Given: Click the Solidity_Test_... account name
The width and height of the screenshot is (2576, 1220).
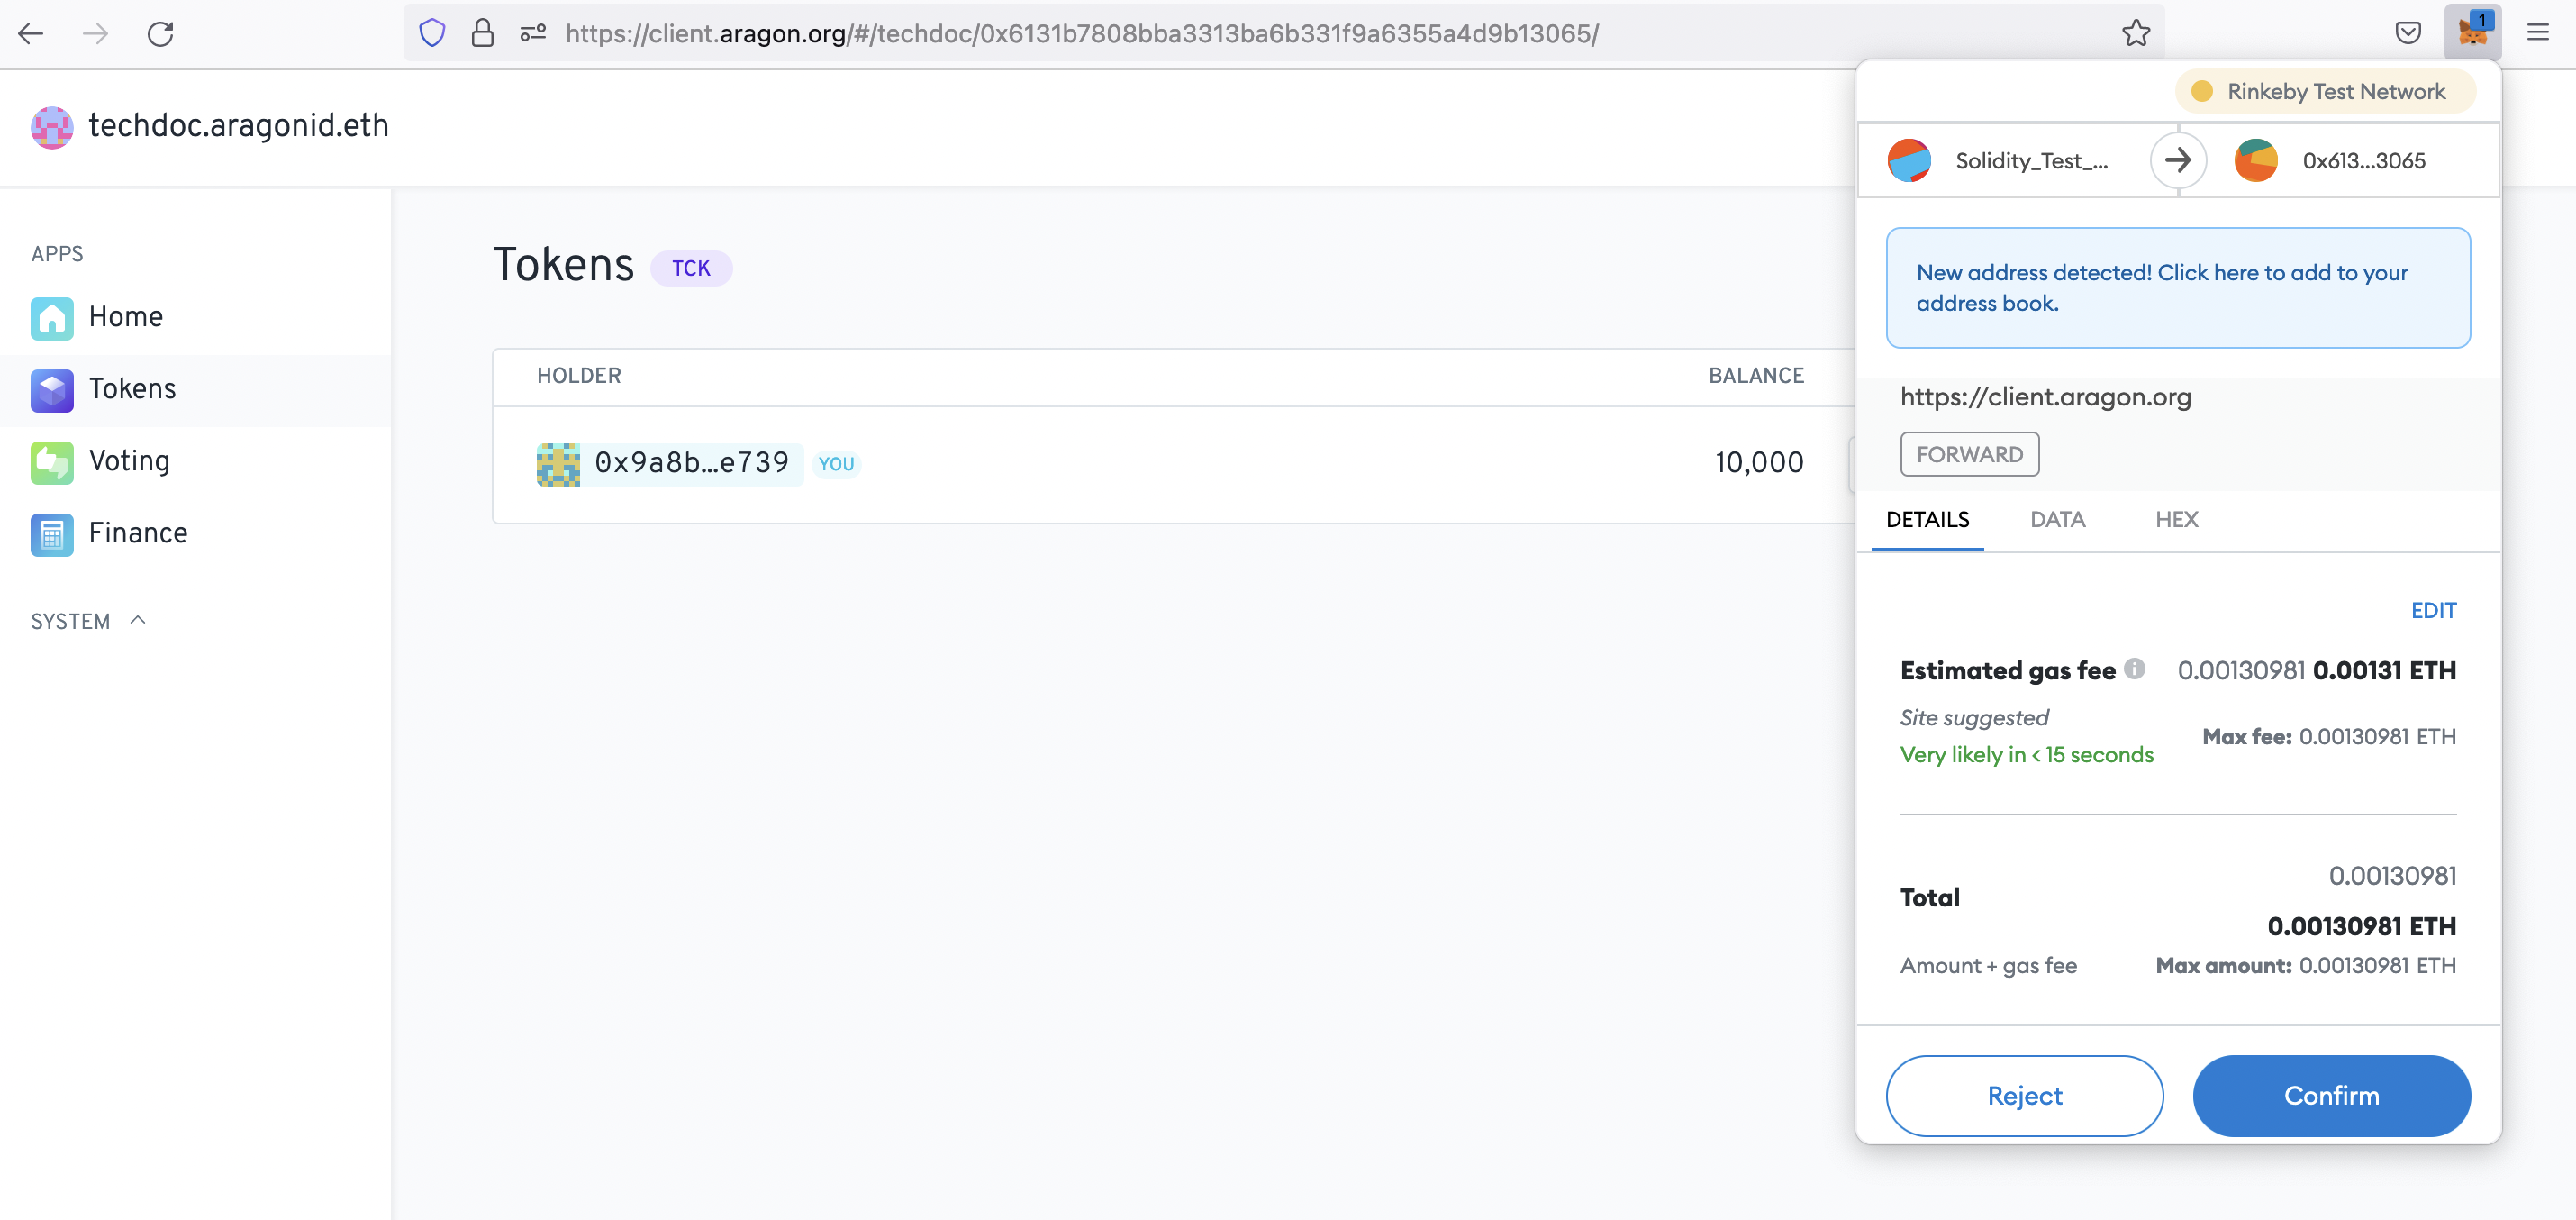Looking at the screenshot, I should [x=2031, y=161].
